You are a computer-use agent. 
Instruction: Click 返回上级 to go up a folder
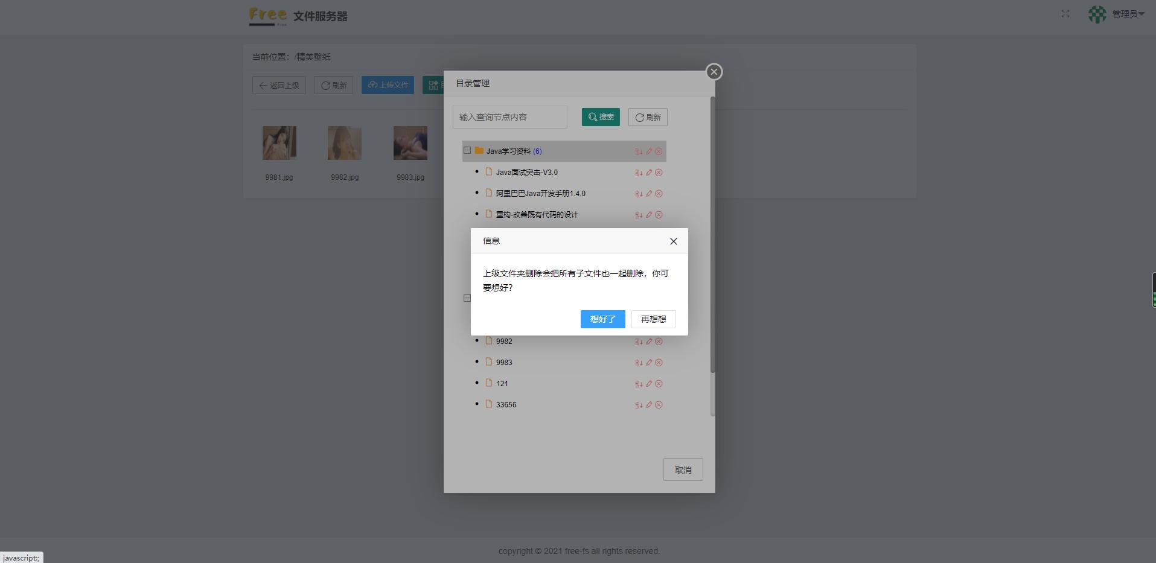[279, 85]
